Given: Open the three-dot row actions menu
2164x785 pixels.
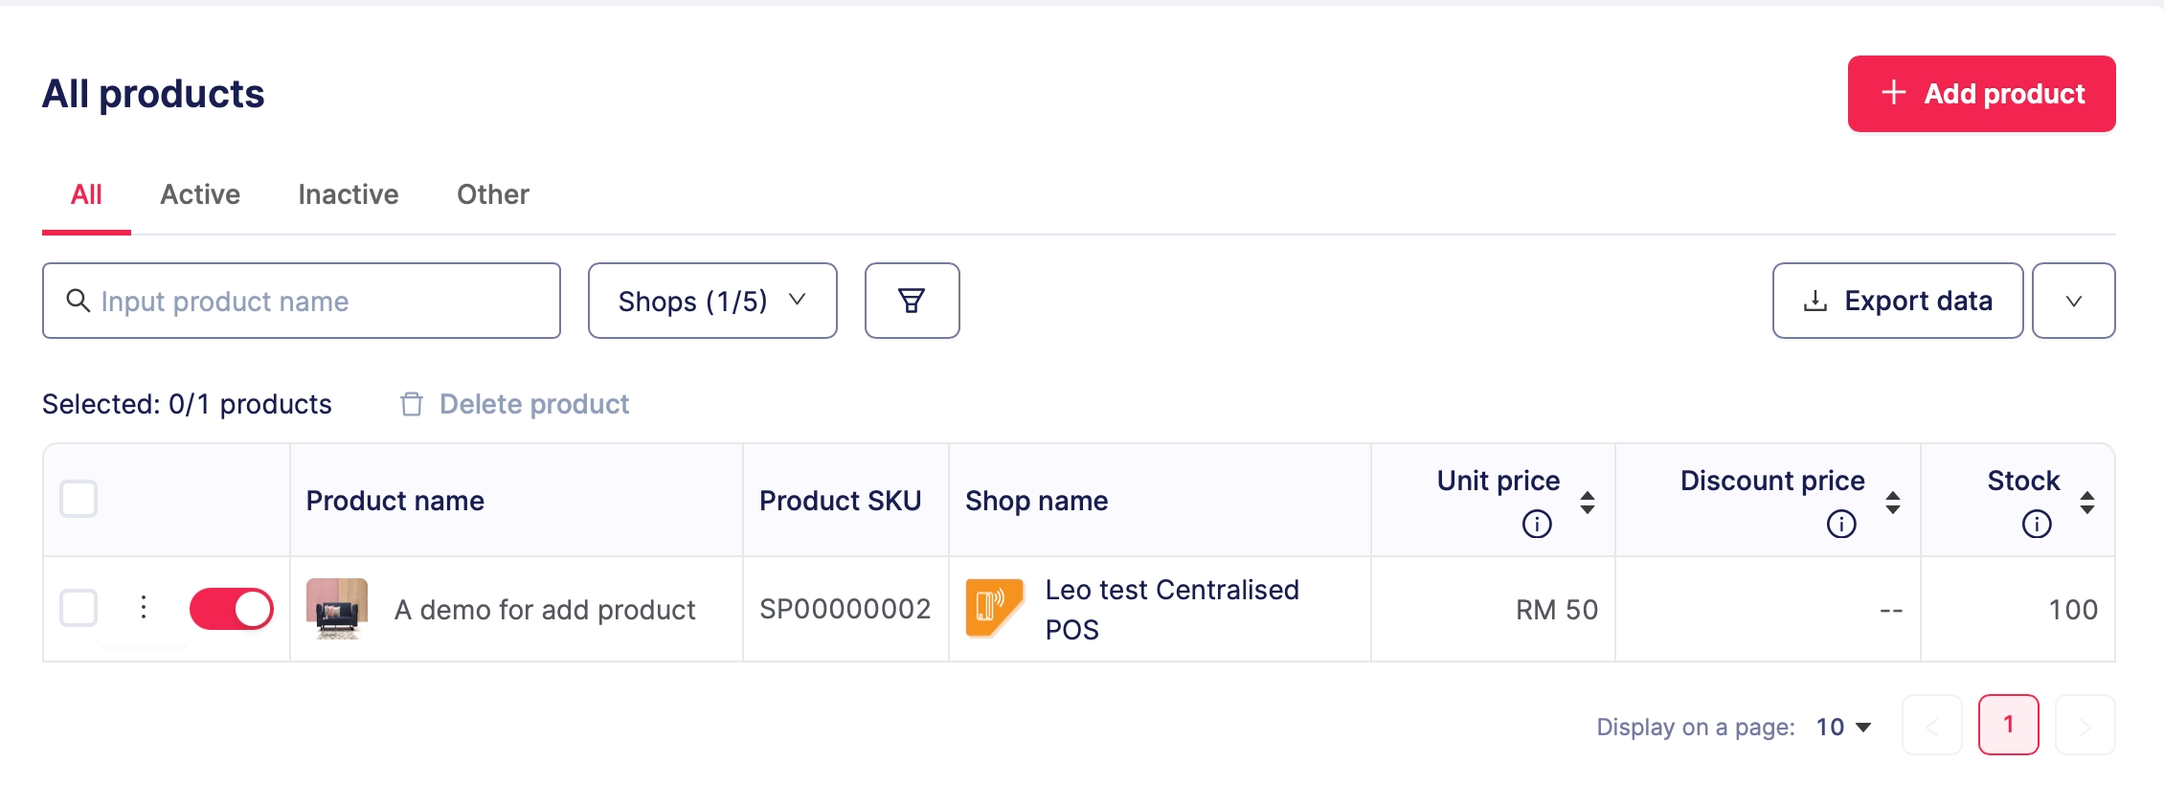Looking at the screenshot, I should click(144, 608).
